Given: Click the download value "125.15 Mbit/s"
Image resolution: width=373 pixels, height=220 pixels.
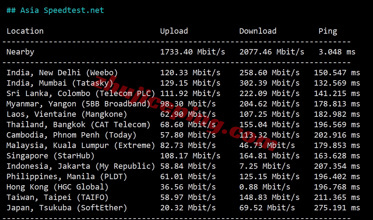Looking at the screenshot, I should tap(269, 177).
